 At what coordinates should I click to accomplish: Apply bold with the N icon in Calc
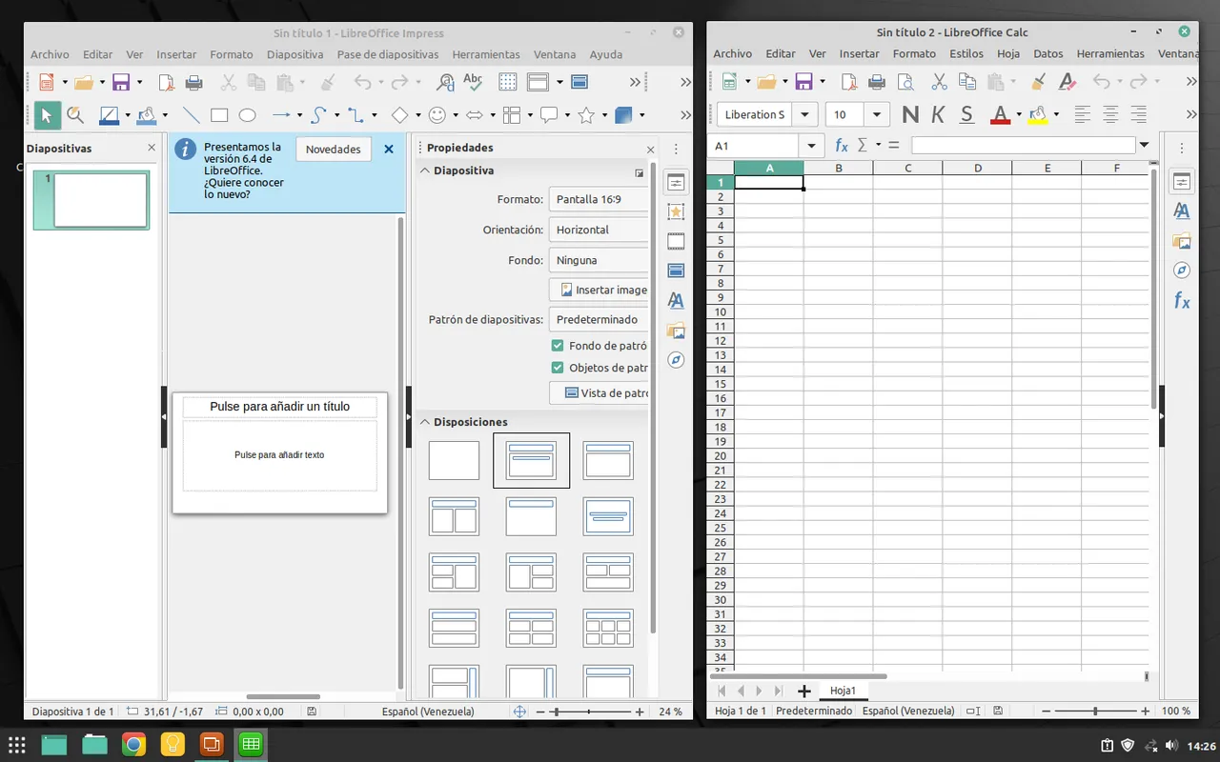pos(910,114)
